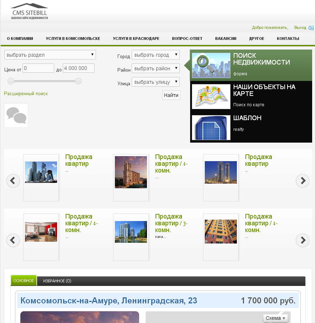Image resolution: width=315 pixels, height=323 pixels.
Task: Open the Схема map type dropdown
Action: click(275, 318)
